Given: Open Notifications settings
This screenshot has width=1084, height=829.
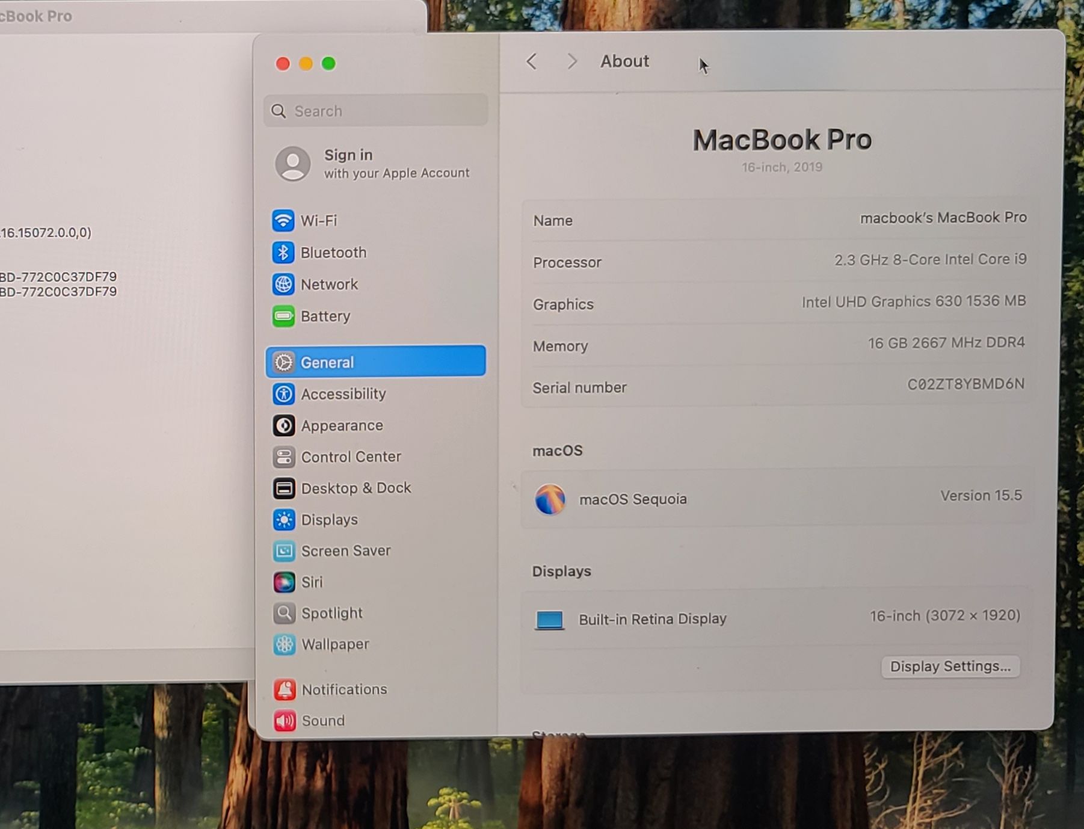Looking at the screenshot, I should (343, 689).
